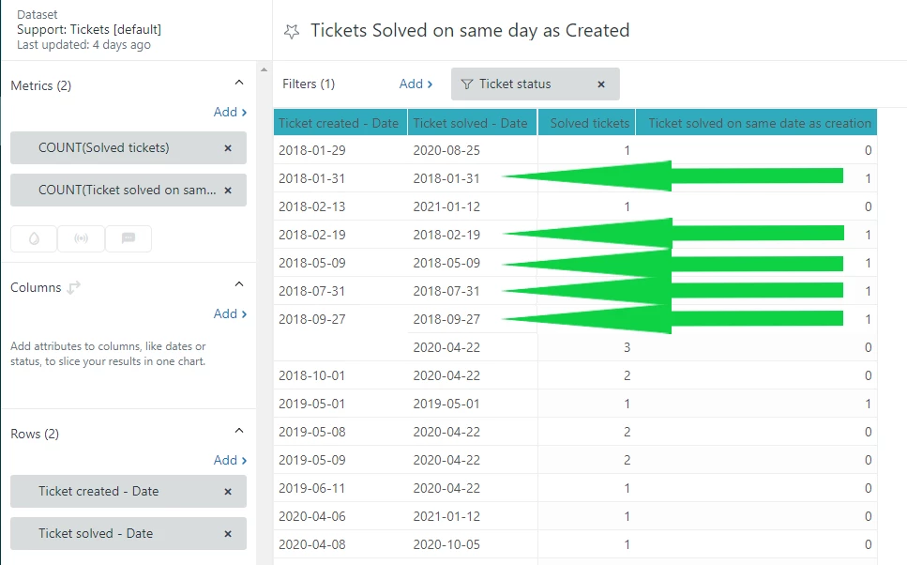Click the scroll-up arrow of panel scrollbar
Viewport: 907px width, 565px height.
(265, 70)
